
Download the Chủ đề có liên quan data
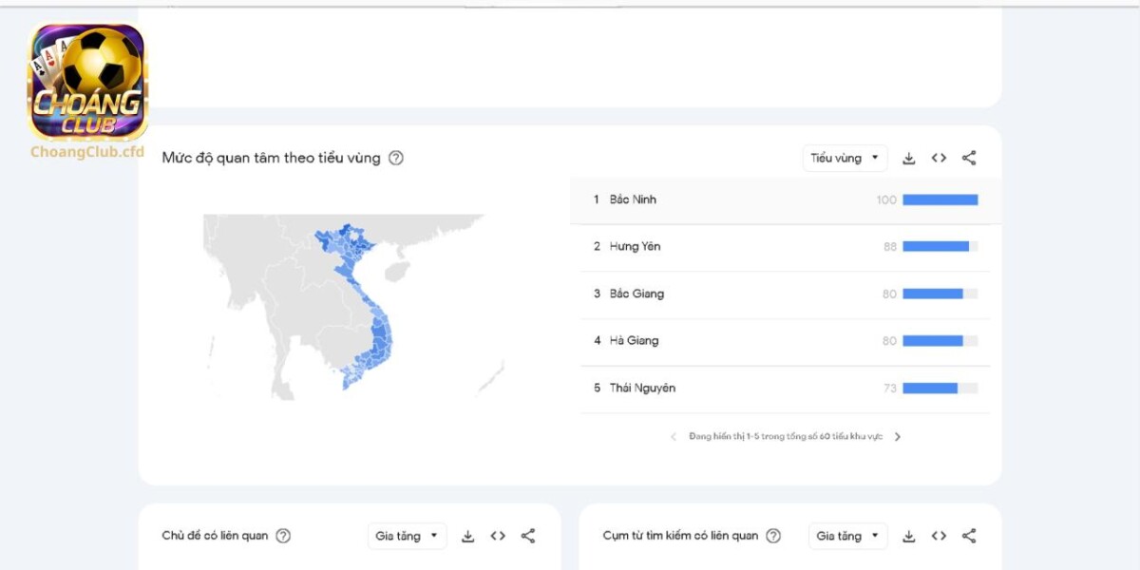pos(467,535)
